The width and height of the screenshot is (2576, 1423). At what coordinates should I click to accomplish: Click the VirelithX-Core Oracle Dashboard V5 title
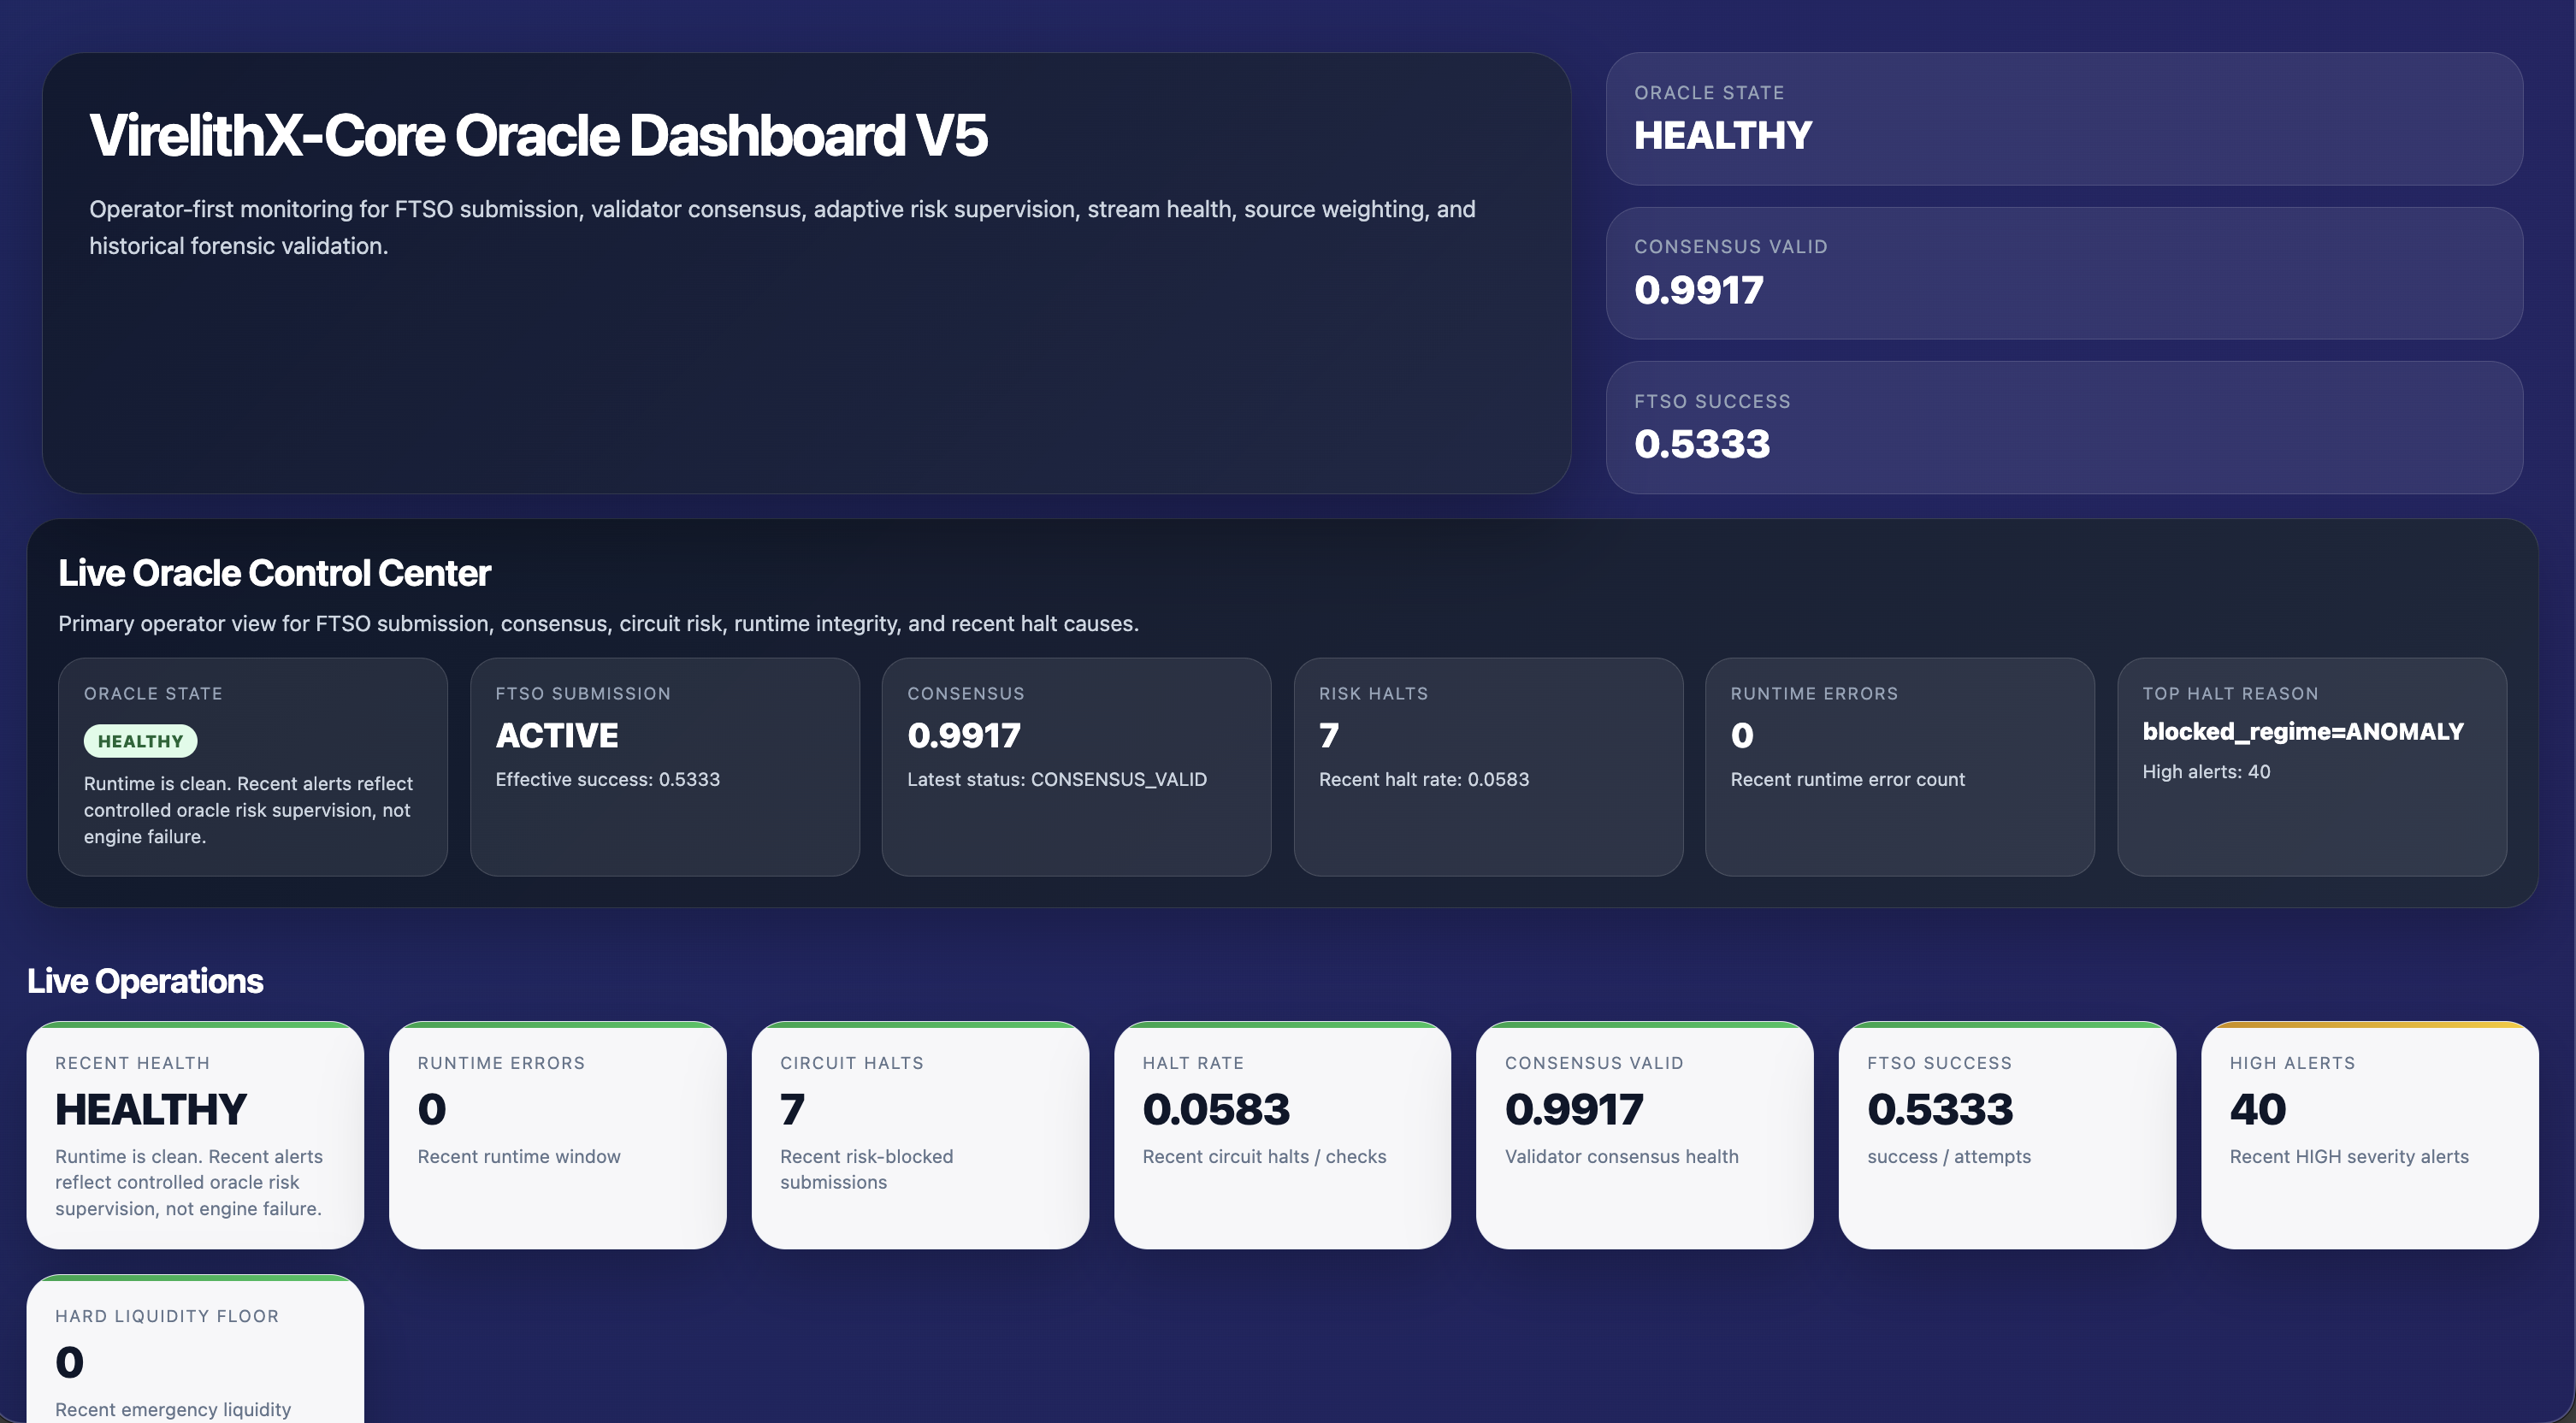538,135
